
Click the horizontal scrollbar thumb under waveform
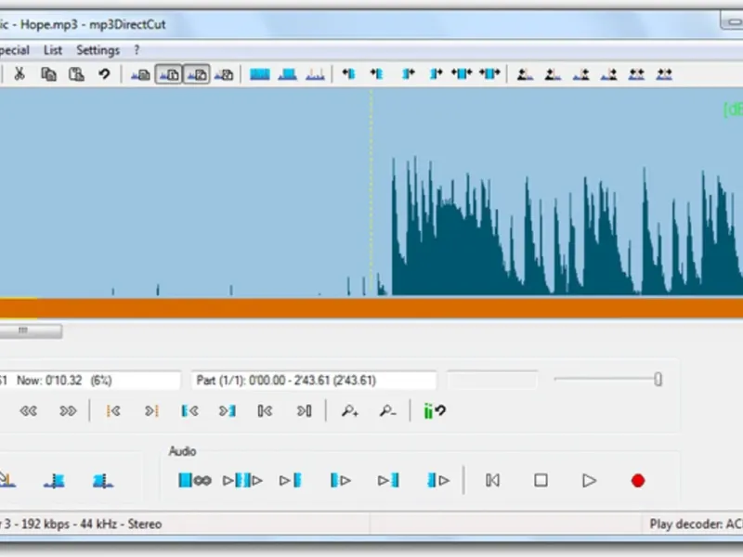(31, 331)
